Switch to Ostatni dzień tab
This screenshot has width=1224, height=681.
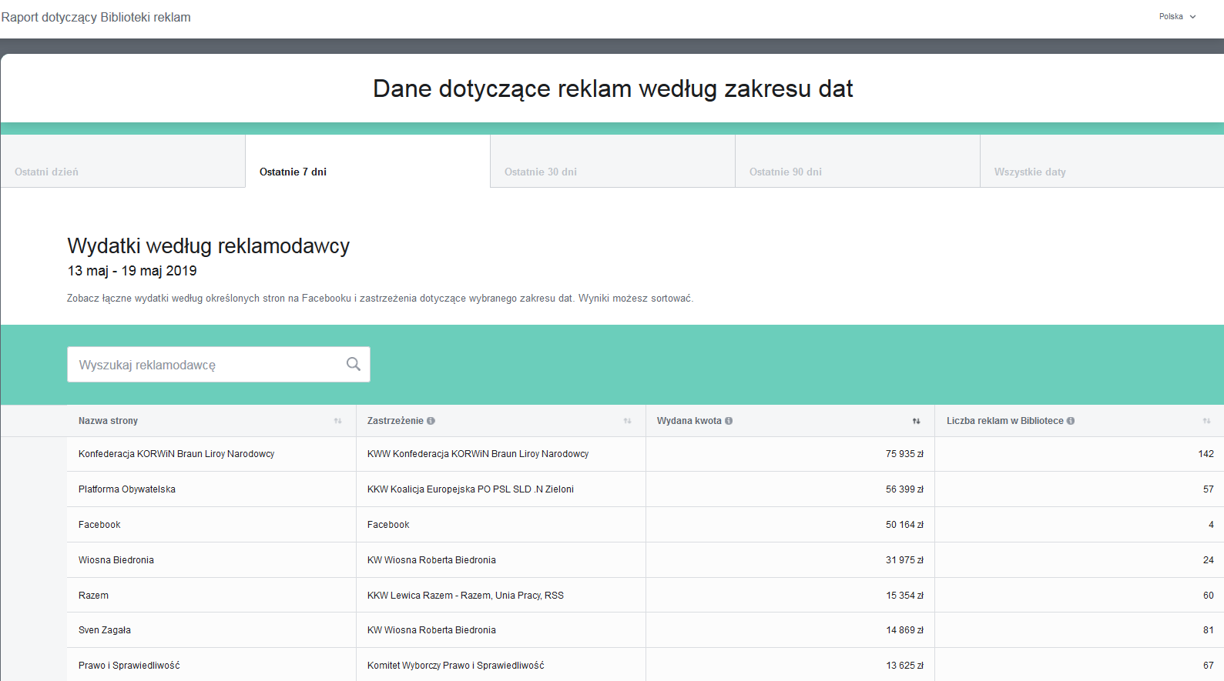point(122,162)
